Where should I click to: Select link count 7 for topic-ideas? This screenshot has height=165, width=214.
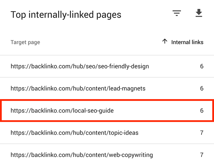[202, 133]
